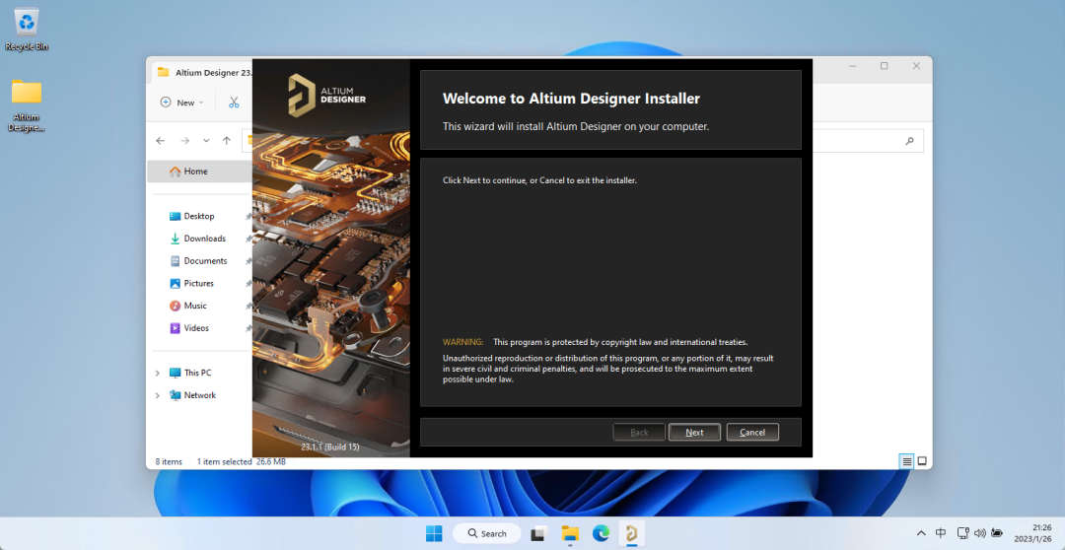
Task: Click the Windows Start button
Action: pos(434,533)
